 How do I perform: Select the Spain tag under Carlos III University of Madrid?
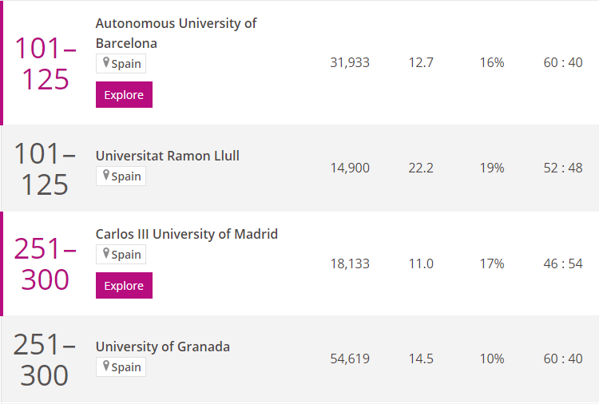pos(121,255)
